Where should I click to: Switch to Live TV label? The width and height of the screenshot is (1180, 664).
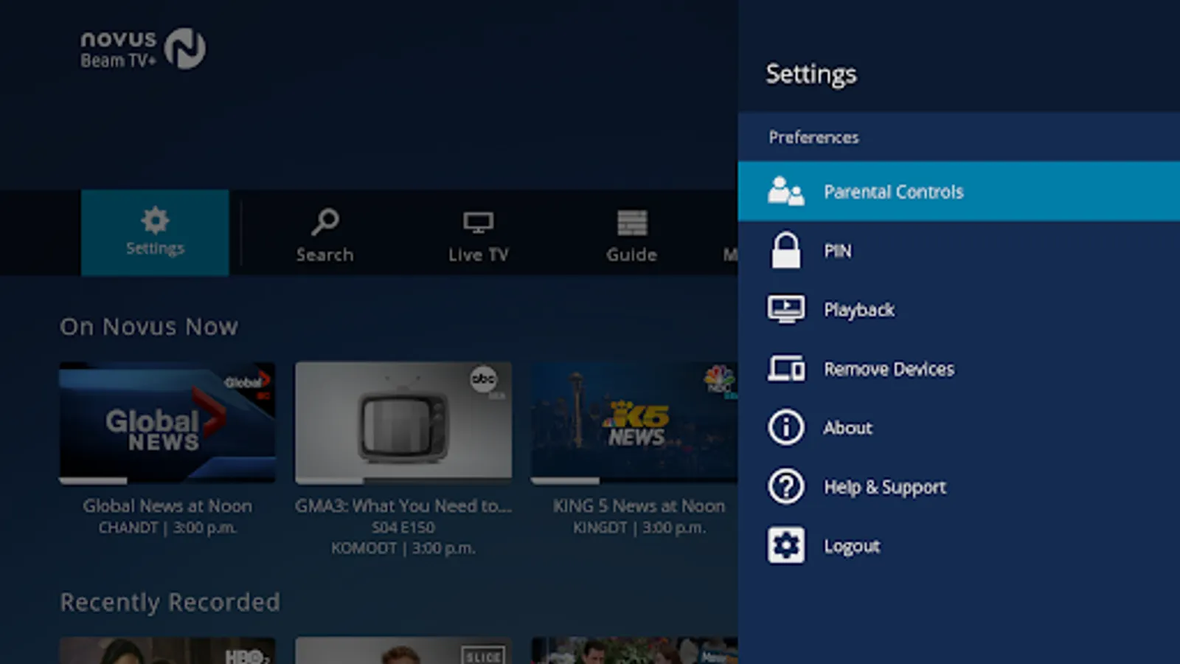coord(478,255)
